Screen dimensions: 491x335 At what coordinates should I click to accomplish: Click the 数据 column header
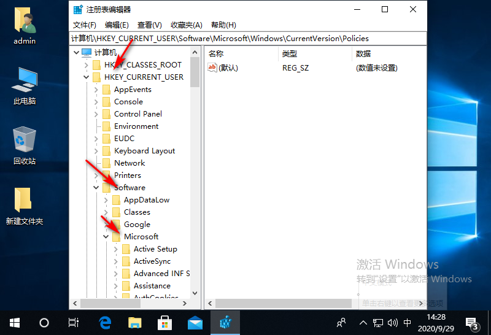pyautogui.click(x=363, y=54)
